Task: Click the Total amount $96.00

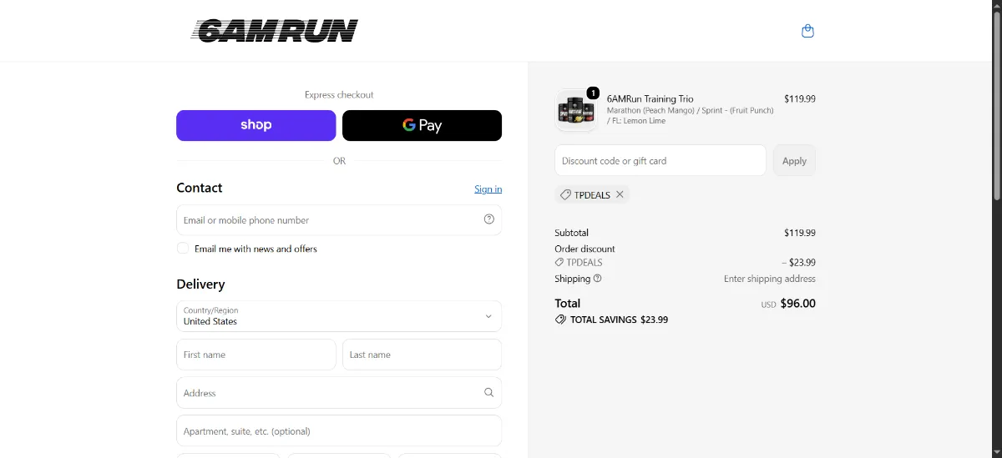Action: [x=797, y=304]
